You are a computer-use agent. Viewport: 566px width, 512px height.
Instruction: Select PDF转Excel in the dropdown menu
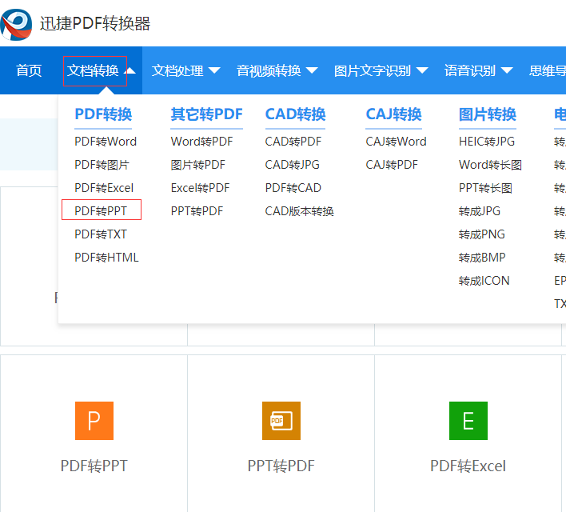pos(104,188)
